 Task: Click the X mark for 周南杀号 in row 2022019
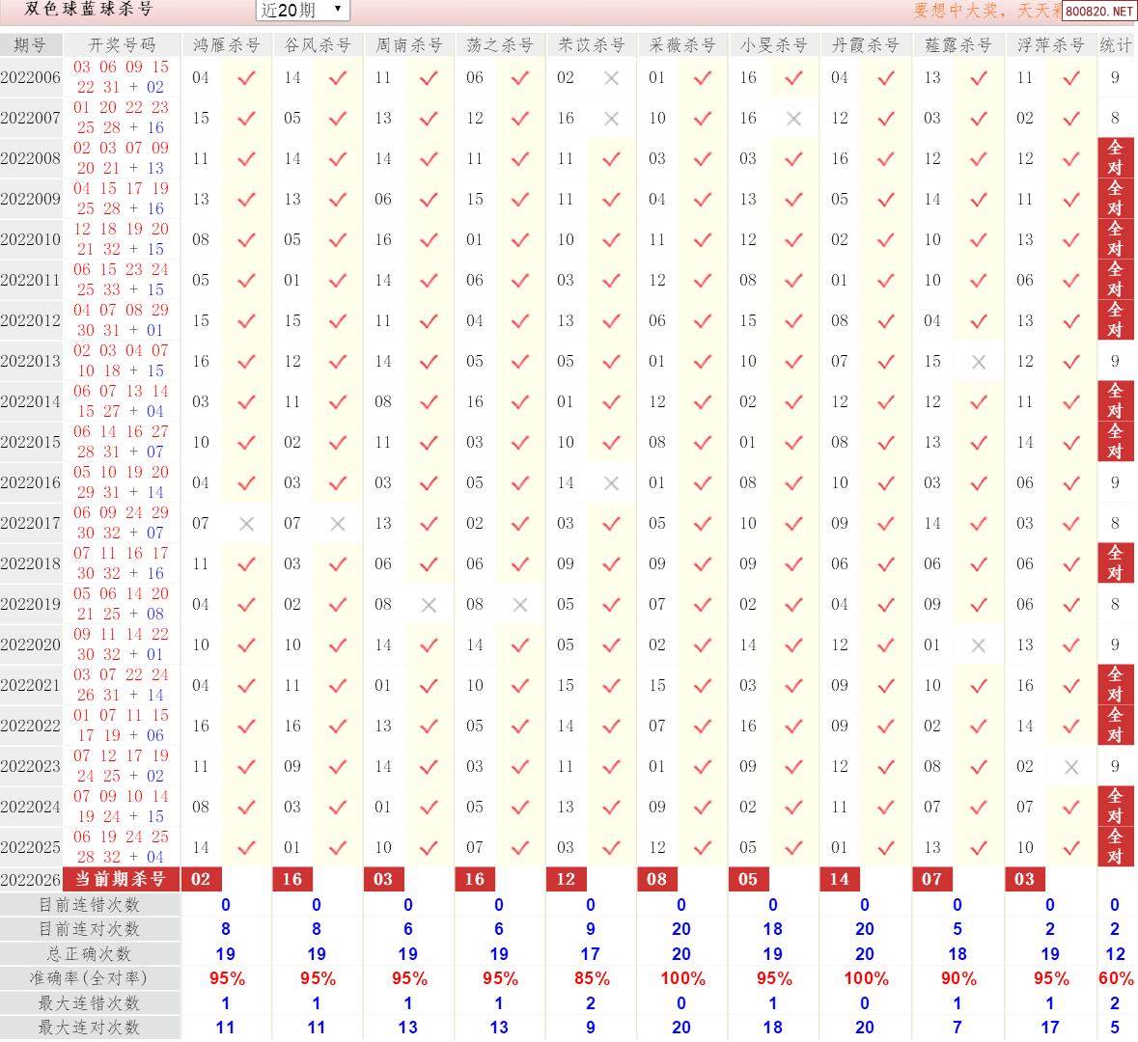429,604
